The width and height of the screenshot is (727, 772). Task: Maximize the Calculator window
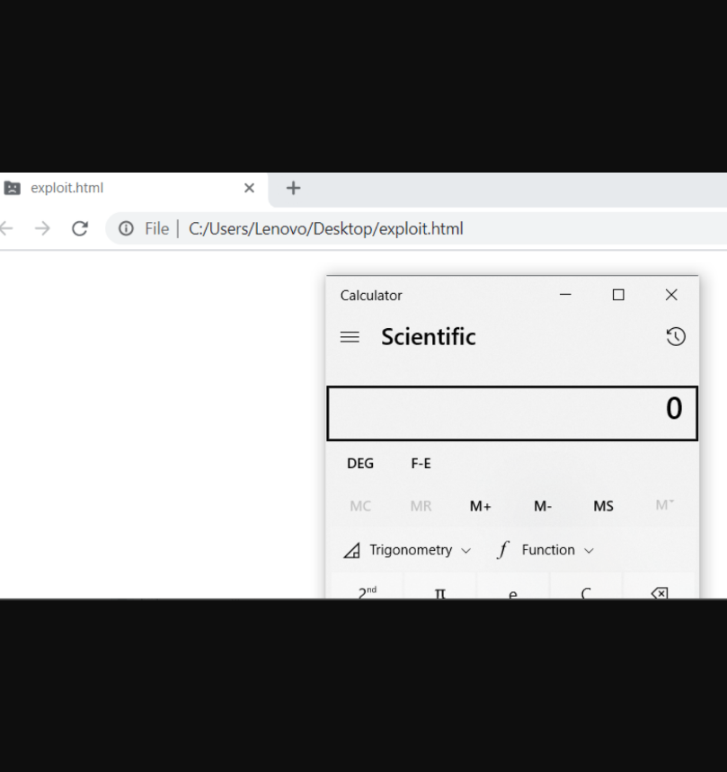(x=618, y=295)
